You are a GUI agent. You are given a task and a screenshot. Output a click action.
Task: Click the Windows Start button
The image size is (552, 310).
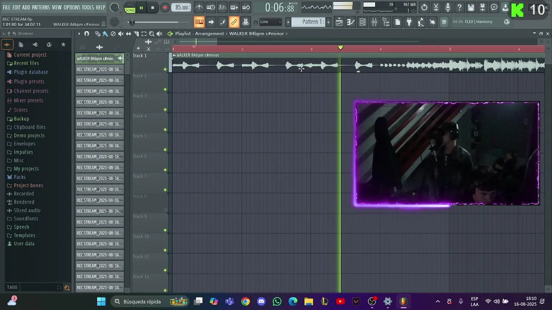[101, 301]
